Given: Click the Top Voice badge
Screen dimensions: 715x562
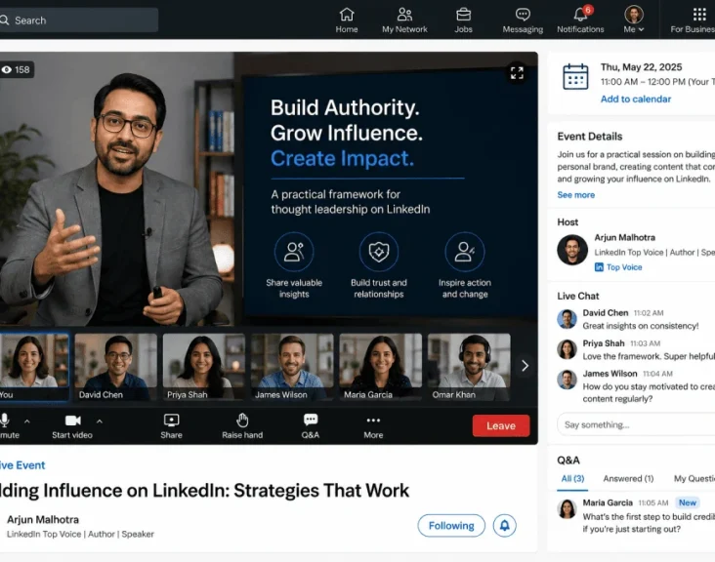Looking at the screenshot, I should pos(618,267).
